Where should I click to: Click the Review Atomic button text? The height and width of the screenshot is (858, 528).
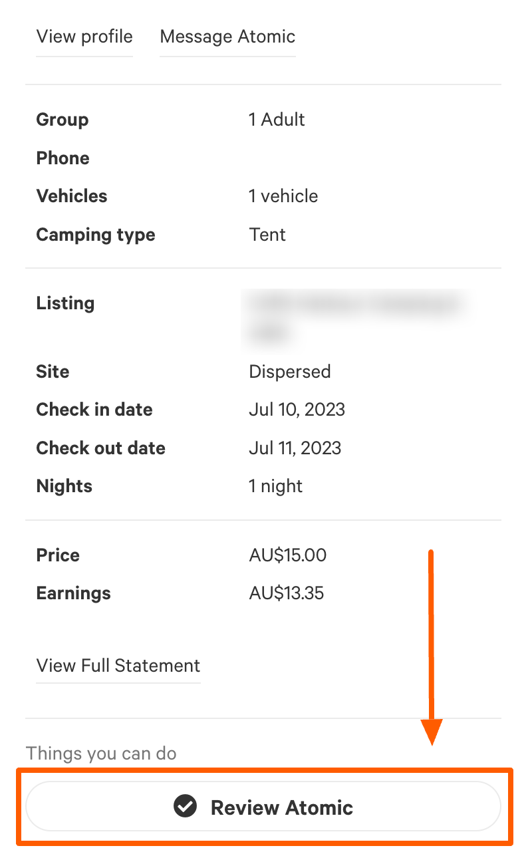tap(282, 807)
